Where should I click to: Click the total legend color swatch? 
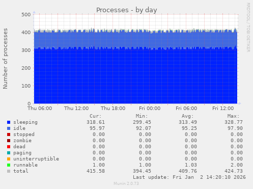point(9,171)
